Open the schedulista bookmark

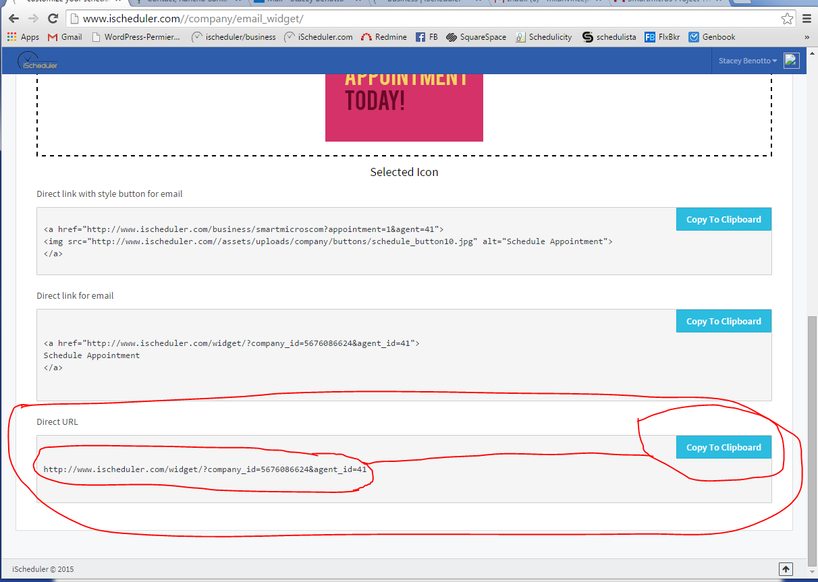(609, 37)
